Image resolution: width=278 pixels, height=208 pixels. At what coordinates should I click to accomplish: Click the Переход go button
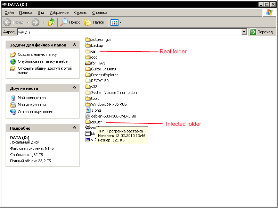pos(262,32)
